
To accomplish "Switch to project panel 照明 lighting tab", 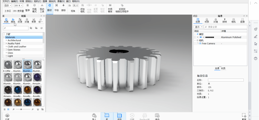I will tap(224, 21).
